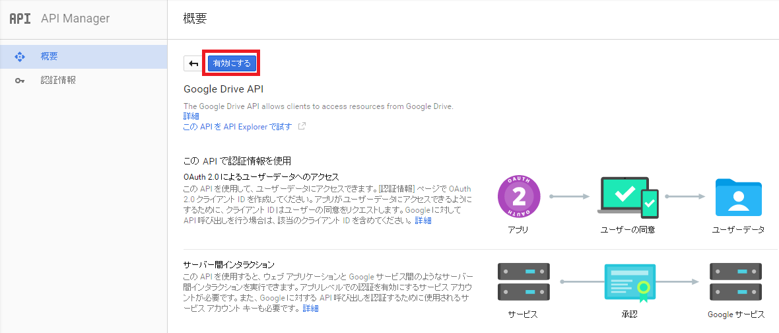Click the ユーザーの同意 devices icon
779x333 pixels.
(x=627, y=198)
